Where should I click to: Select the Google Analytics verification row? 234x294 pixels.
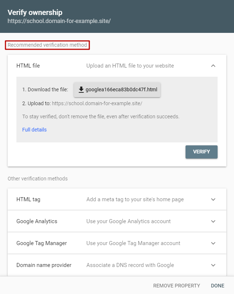[x=117, y=221]
